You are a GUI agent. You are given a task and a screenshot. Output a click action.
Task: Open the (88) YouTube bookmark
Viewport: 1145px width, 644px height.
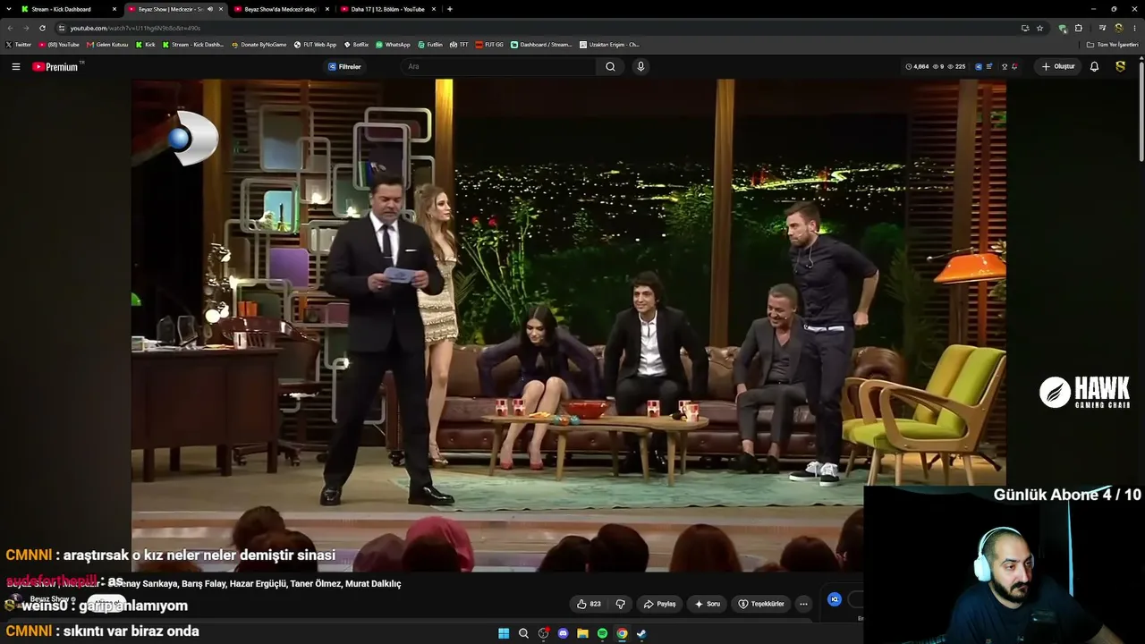tap(59, 45)
